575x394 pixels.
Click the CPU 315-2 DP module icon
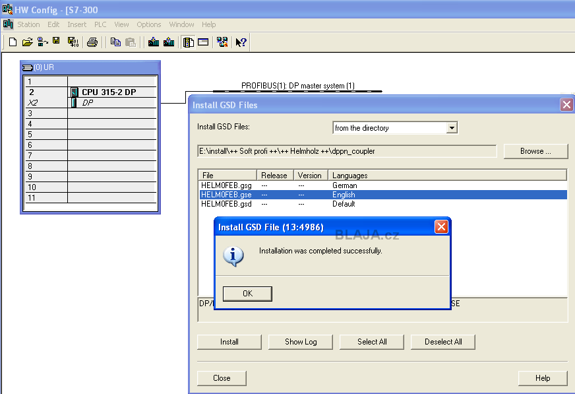(x=75, y=92)
